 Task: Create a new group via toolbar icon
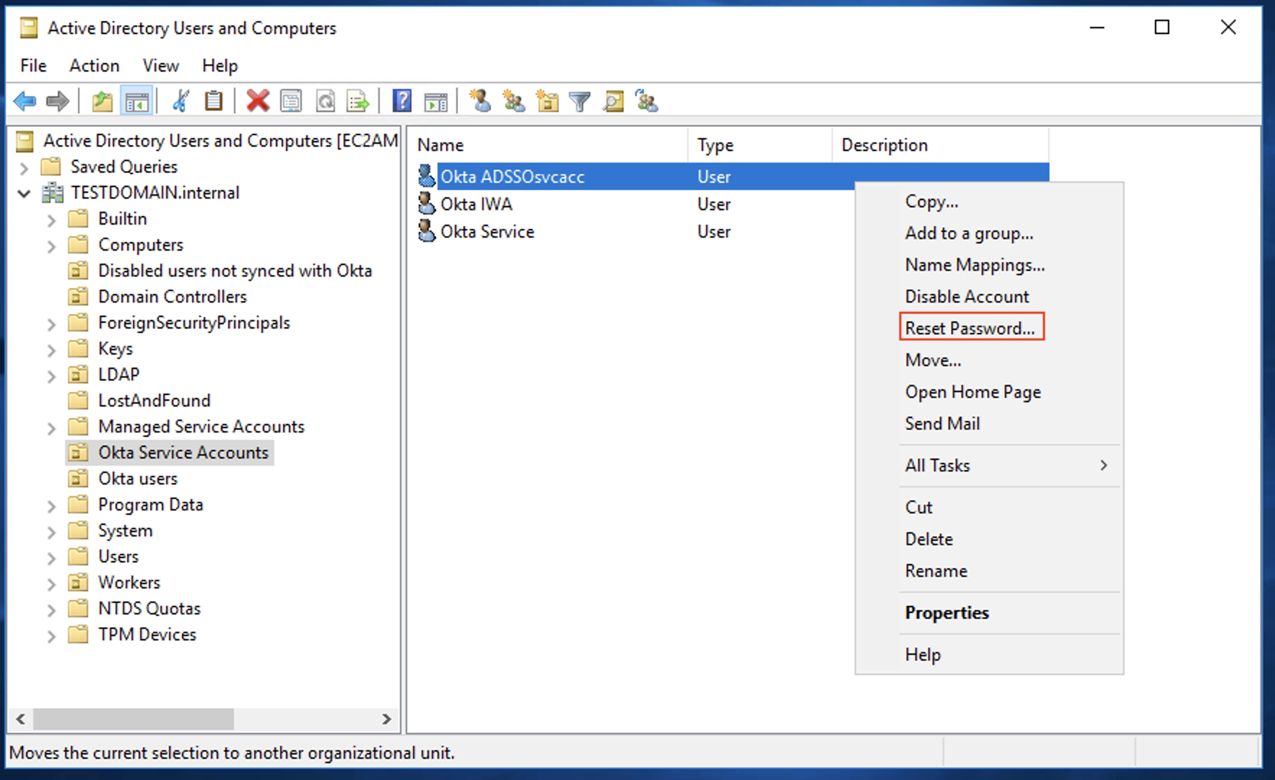[514, 101]
